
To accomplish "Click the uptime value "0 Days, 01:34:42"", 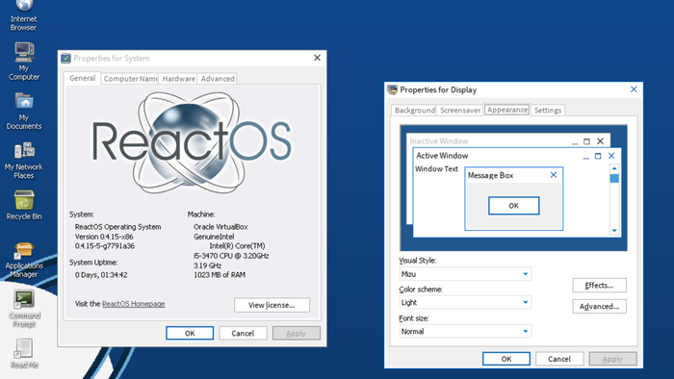I will (x=101, y=275).
